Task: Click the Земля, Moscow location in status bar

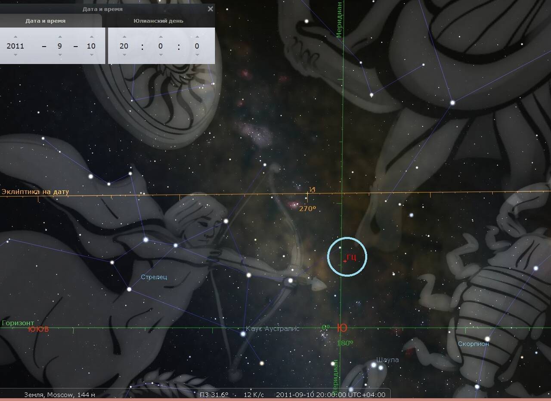Action: pos(59,395)
